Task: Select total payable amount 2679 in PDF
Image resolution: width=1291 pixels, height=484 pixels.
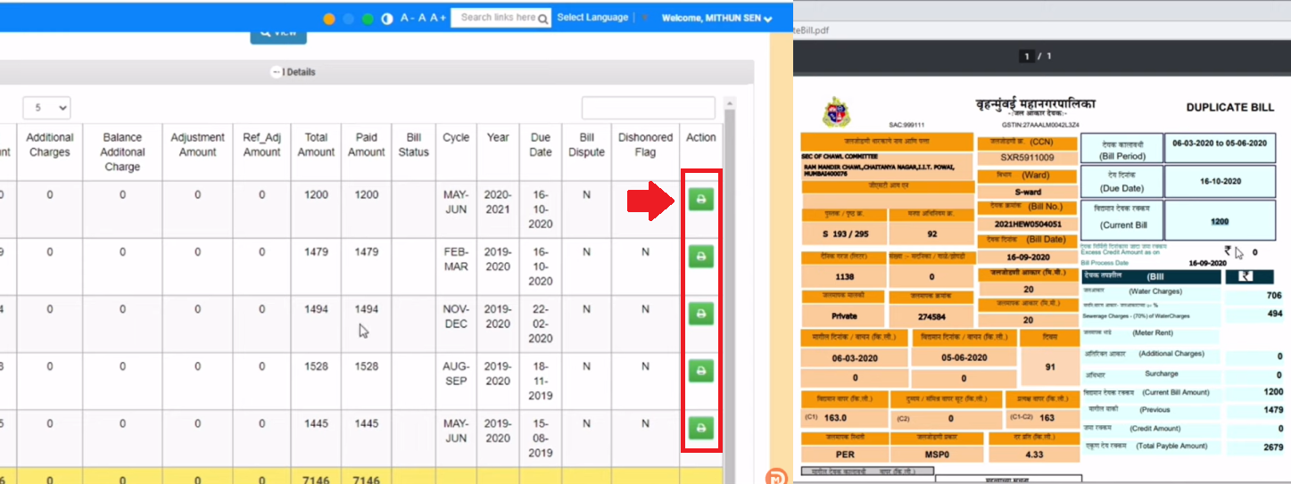Action: [x=1271, y=447]
